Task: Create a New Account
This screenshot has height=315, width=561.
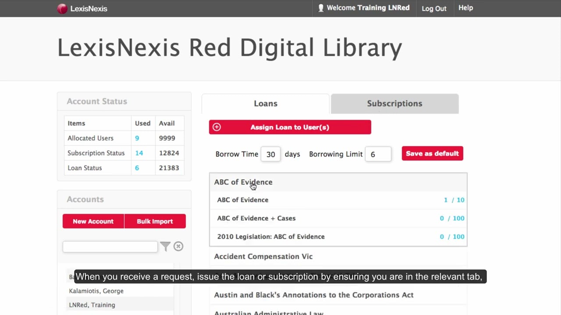Action: 93,221
